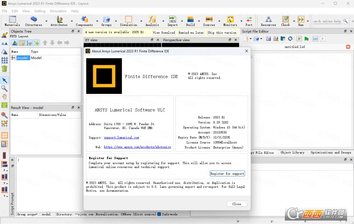Click the Build toolbar icon
This screenshot has height=224, width=354.
[x=190, y=19]
